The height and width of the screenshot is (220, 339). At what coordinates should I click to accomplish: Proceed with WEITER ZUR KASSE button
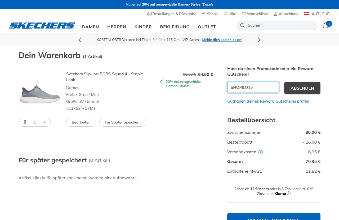coord(274,217)
